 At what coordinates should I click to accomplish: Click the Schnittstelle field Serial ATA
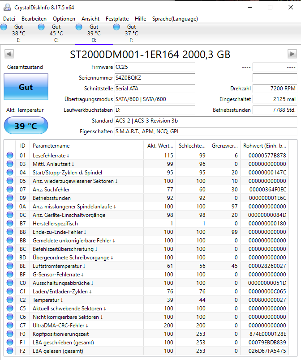pyautogui.click(x=155, y=89)
